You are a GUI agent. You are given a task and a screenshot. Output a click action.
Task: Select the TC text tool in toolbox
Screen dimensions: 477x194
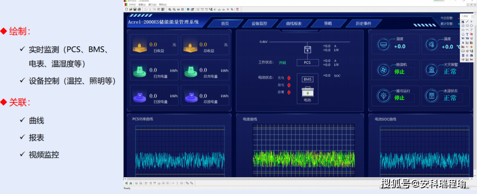[x=463, y=38]
